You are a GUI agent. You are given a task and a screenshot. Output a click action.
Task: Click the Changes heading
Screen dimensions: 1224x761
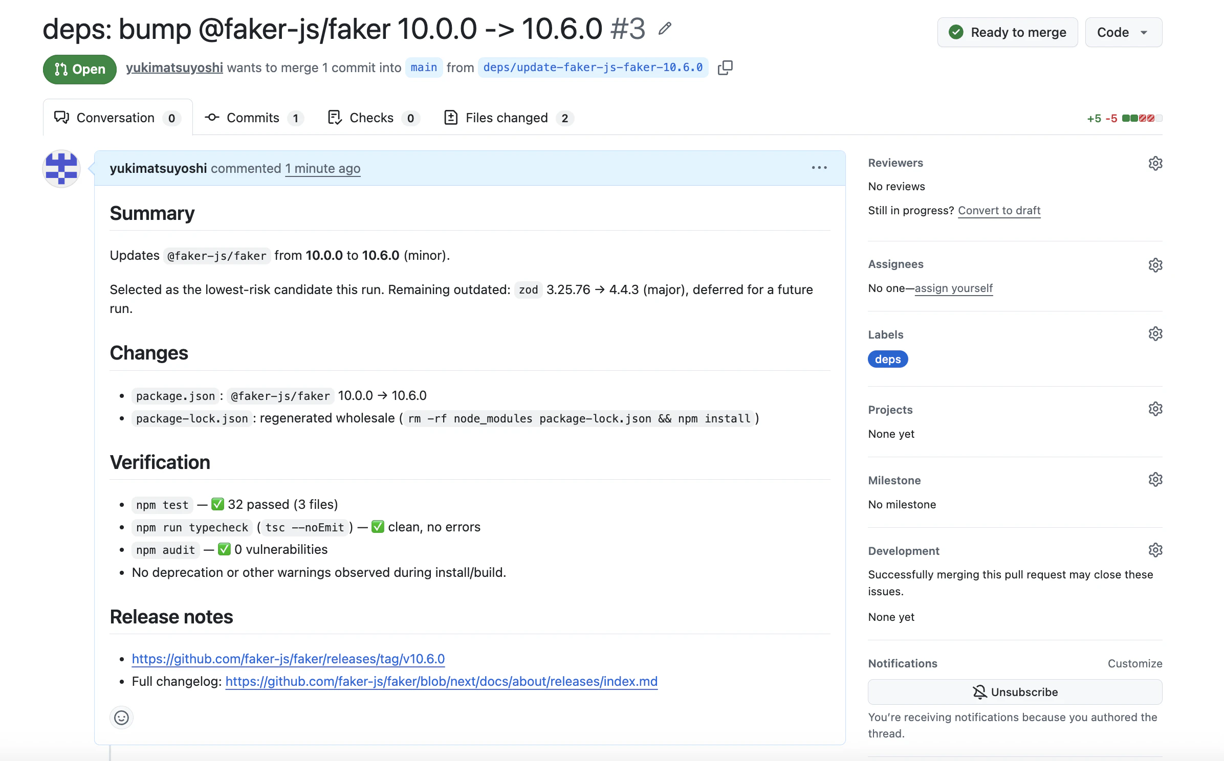pyautogui.click(x=149, y=353)
